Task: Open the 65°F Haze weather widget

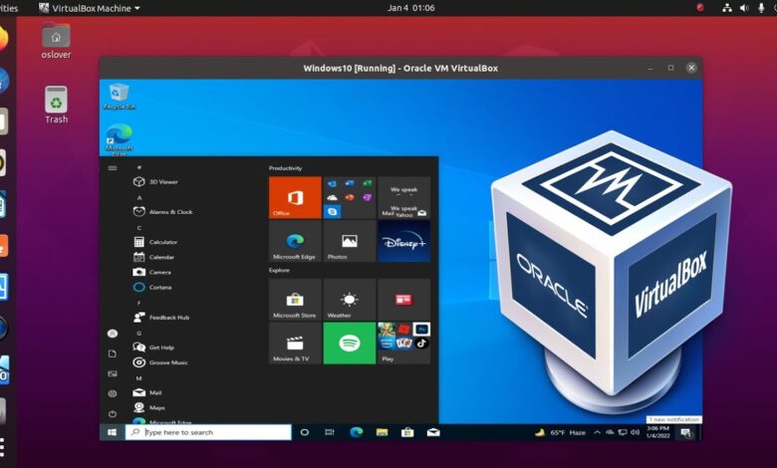Action: pos(561,432)
